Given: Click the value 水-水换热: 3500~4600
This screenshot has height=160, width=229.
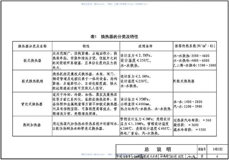Looking at the screenshot, I should click(191, 56).
